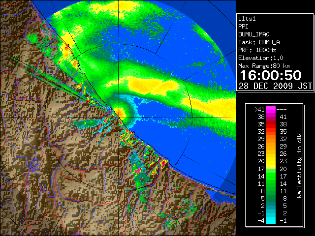The width and height of the screenshot is (315, 236).
Task: Click the PPI scan type label
Action: [243, 27]
